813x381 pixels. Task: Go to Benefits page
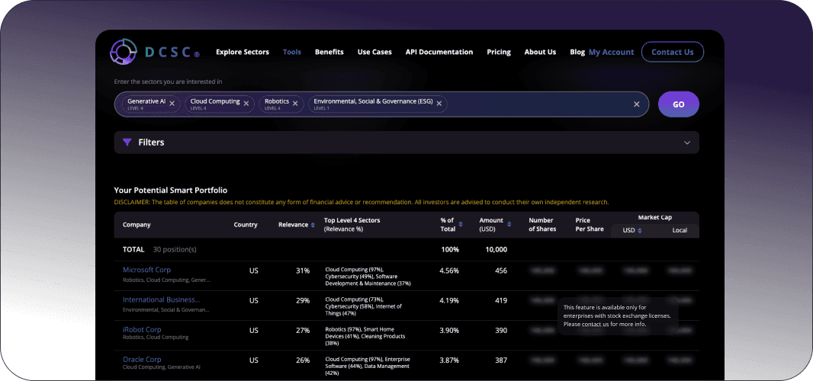click(329, 52)
